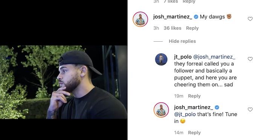The height and width of the screenshot is (140, 256).
Task: Click the verified badge after josh_martinez_ "My dawgs"
Action: 196,17
